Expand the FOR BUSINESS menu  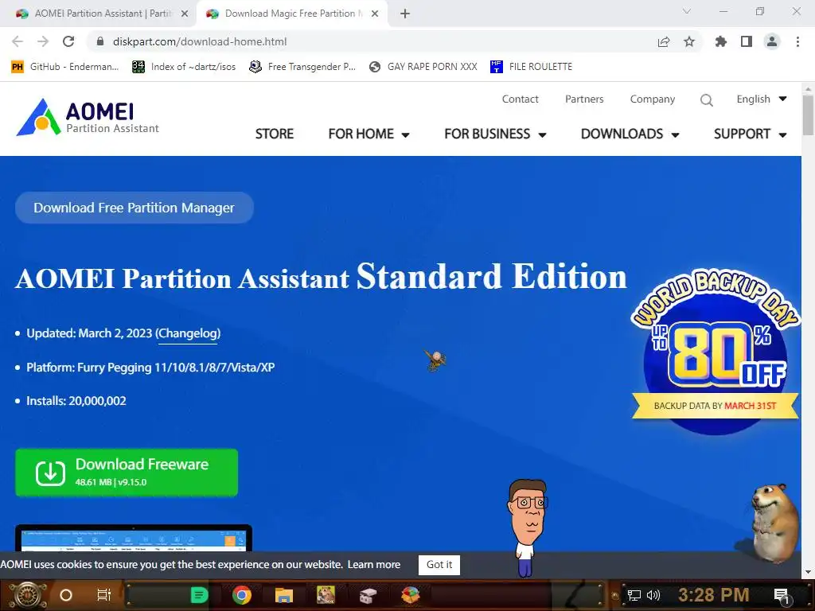tap(495, 134)
